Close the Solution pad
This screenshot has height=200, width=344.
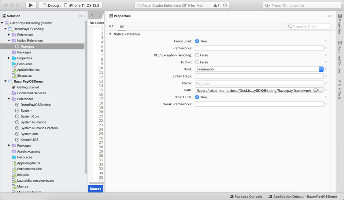tap(84, 16)
